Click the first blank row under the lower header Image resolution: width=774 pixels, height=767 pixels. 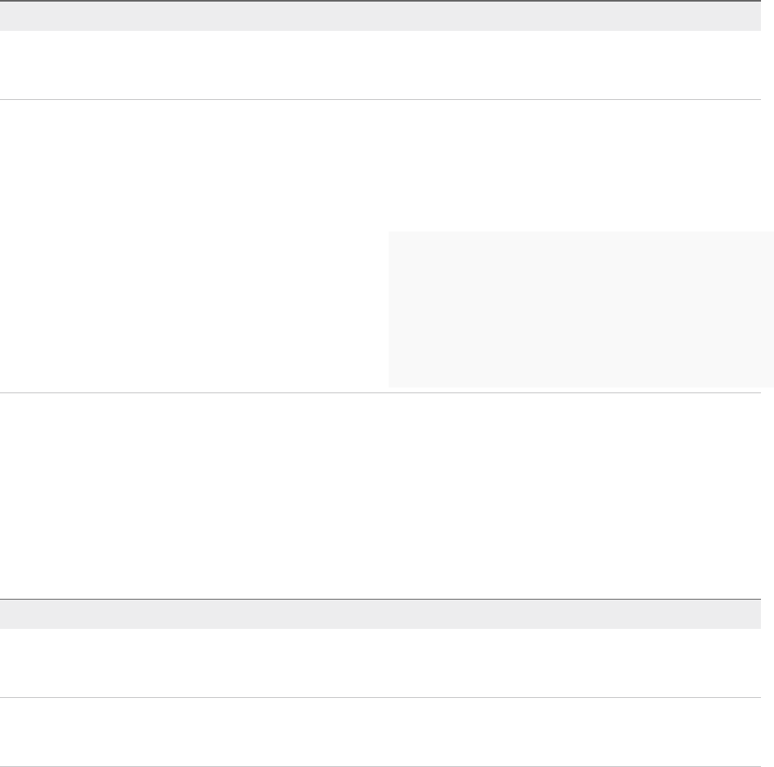coord(380,662)
